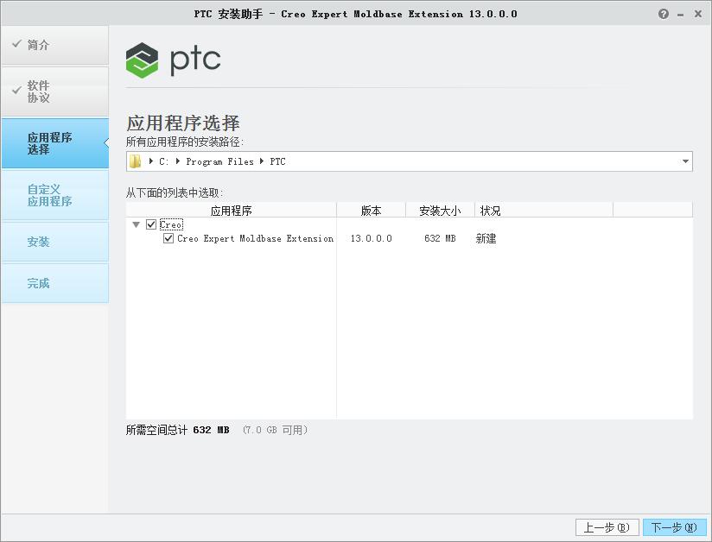Uncheck the Creo parent checkbox
Screen dimensions: 712x542
pos(151,224)
